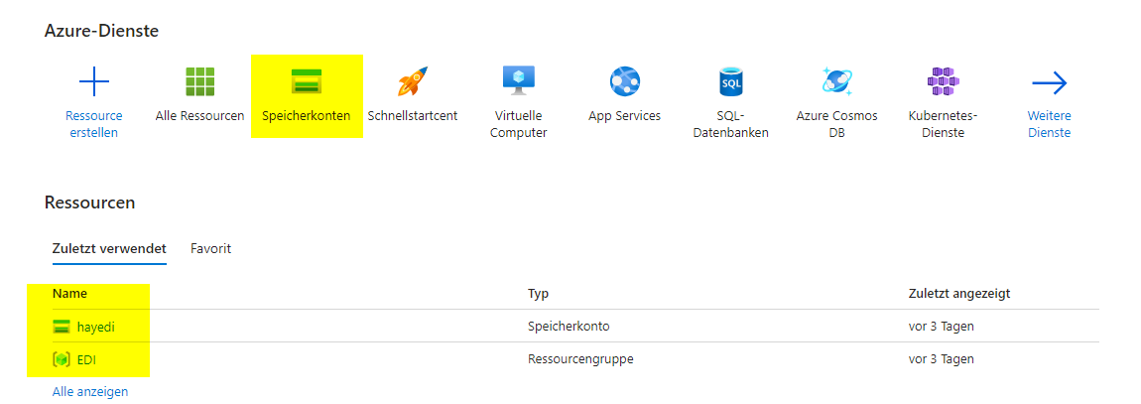This screenshot has width=1141, height=404.
Task: Click the EDI resource group icon
Action: 62,358
